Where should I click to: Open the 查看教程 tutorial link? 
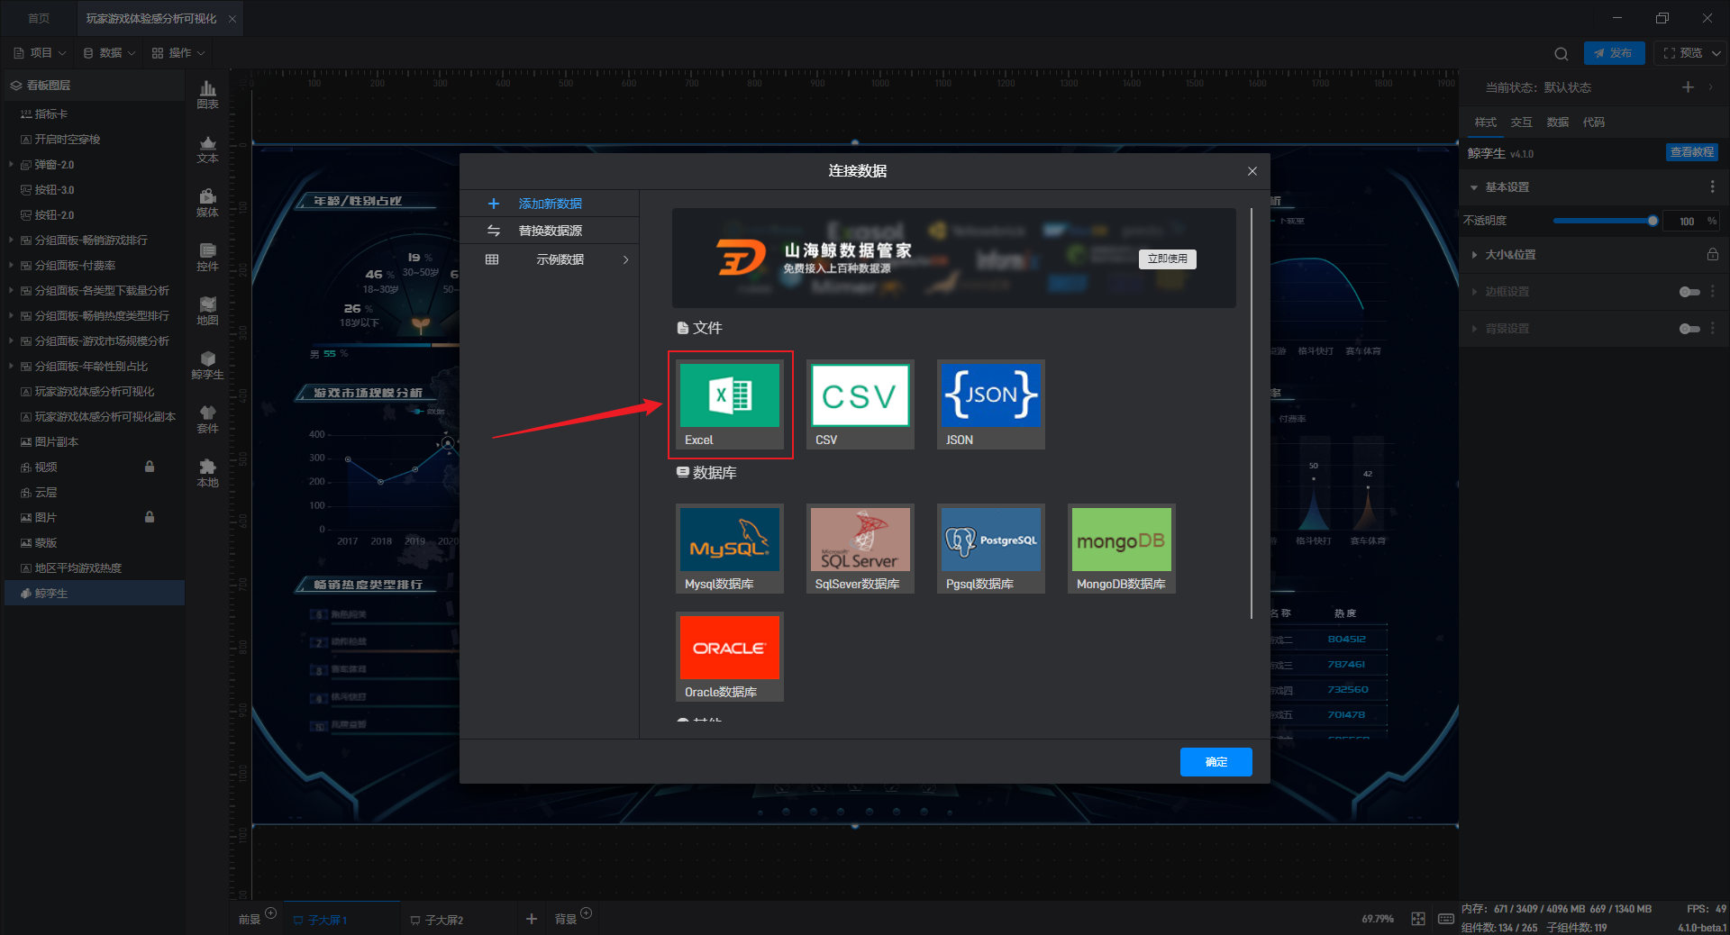1691,152
